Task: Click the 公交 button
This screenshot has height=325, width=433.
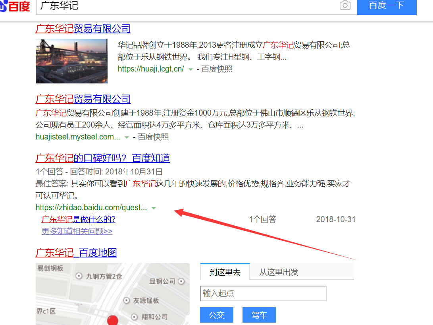Action: (x=217, y=315)
